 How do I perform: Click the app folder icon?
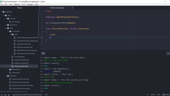pyautogui.click(x=6, y=15)
